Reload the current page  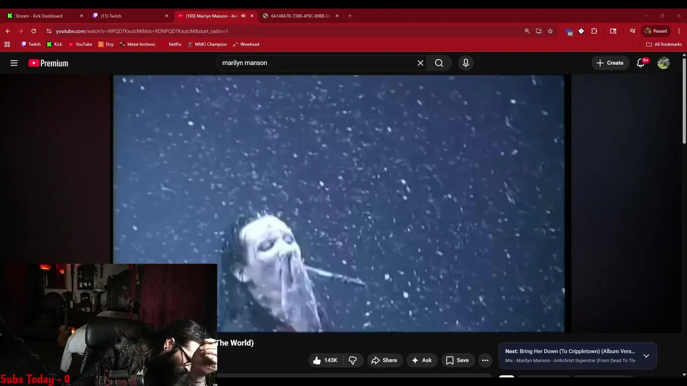[x=33, y=31]
